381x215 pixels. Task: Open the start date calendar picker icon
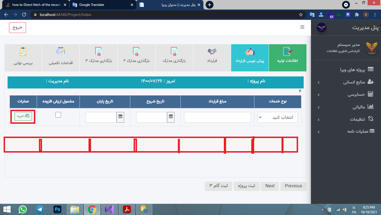[x=171, y=117]
